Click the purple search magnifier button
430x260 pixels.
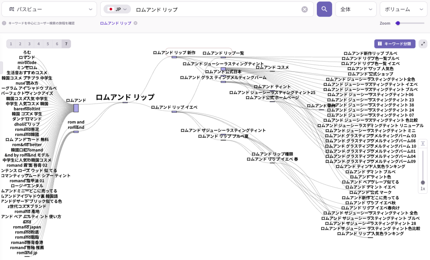tap(324, 10)
